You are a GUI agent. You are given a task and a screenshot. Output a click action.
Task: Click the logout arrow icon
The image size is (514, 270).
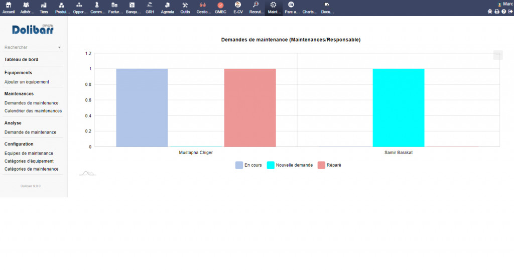pyautogui.click(x=510, y=12)
